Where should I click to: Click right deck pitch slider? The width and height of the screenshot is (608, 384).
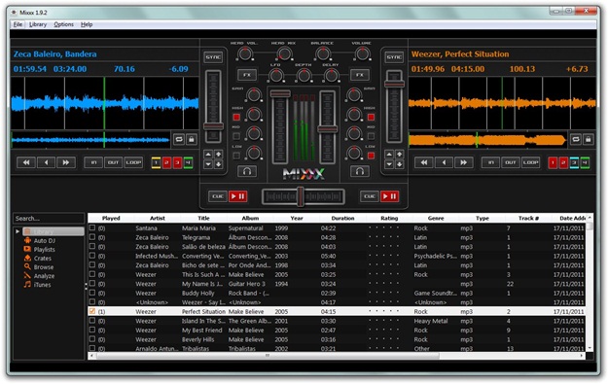[x=394, y=107]
